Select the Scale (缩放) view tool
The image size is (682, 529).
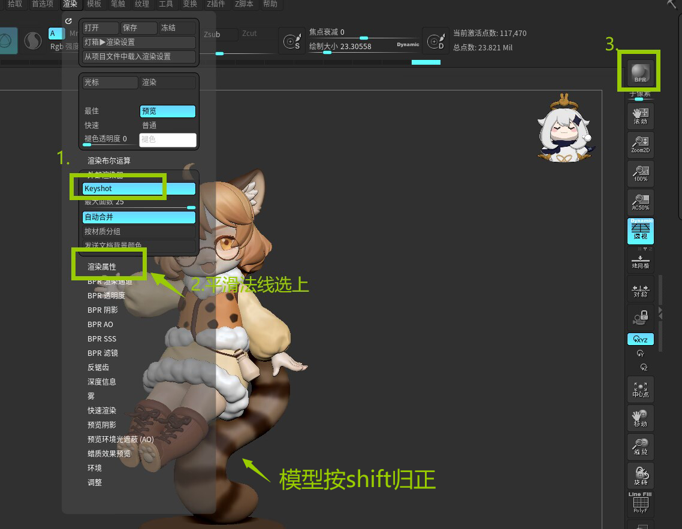[x=640, y=446]
